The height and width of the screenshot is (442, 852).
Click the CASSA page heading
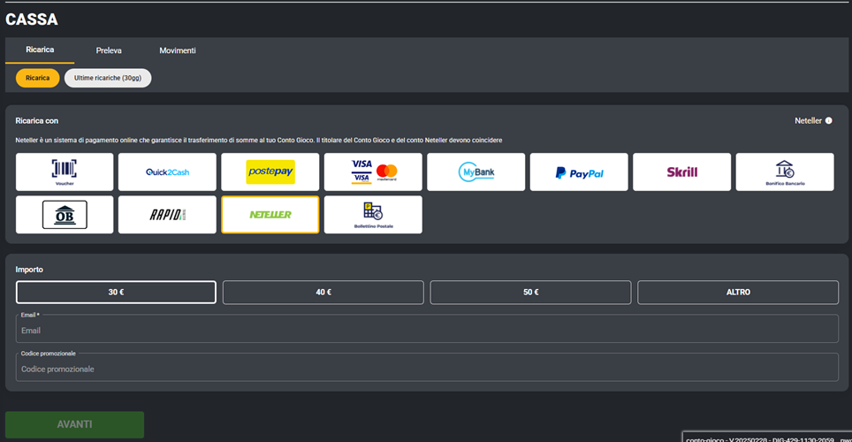[32, 19]
